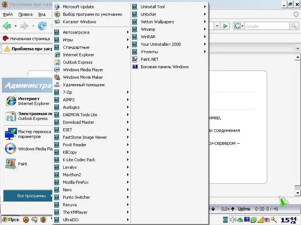Screen dimensions: 301x225
Task: Open Каталог Windows entry
Action: (x=92, y=22)
